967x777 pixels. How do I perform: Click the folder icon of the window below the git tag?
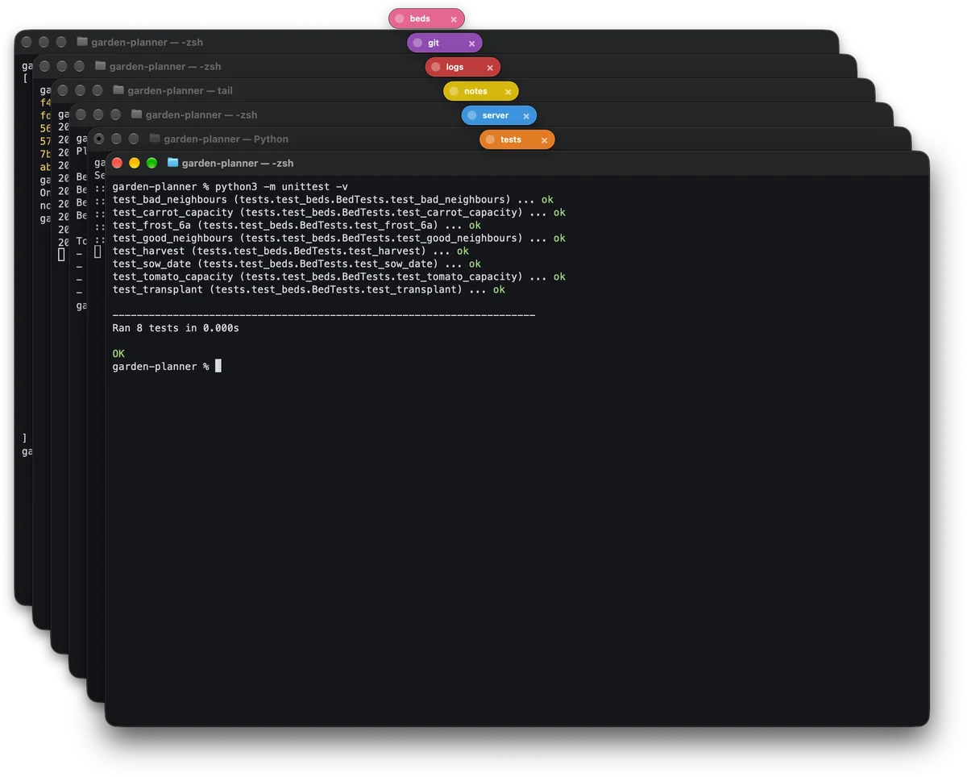[x=100, y=66]
